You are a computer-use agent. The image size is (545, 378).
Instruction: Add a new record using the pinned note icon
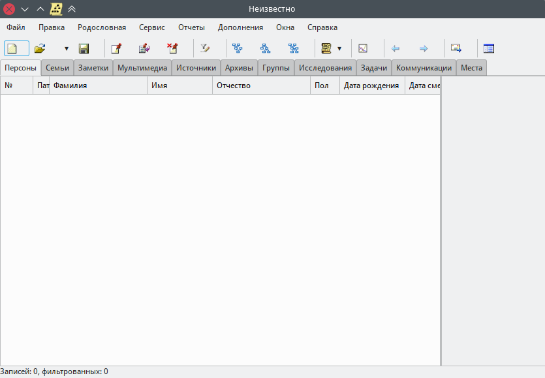click(x=116, y=48)
